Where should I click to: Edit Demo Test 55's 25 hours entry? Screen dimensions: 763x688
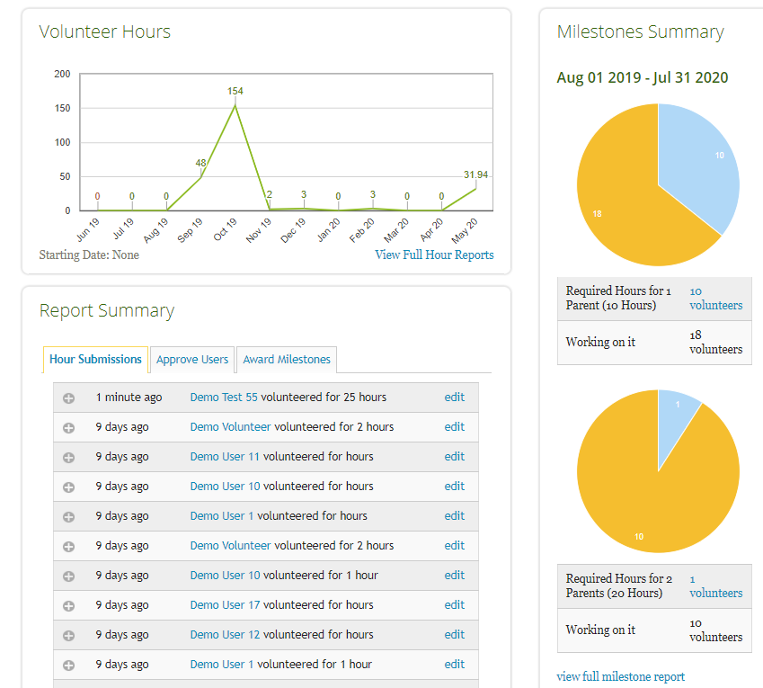[454, 398]
